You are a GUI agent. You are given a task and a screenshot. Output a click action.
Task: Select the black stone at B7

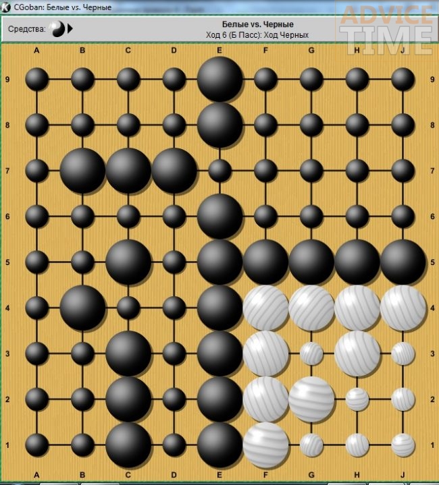tap(82, 171)
